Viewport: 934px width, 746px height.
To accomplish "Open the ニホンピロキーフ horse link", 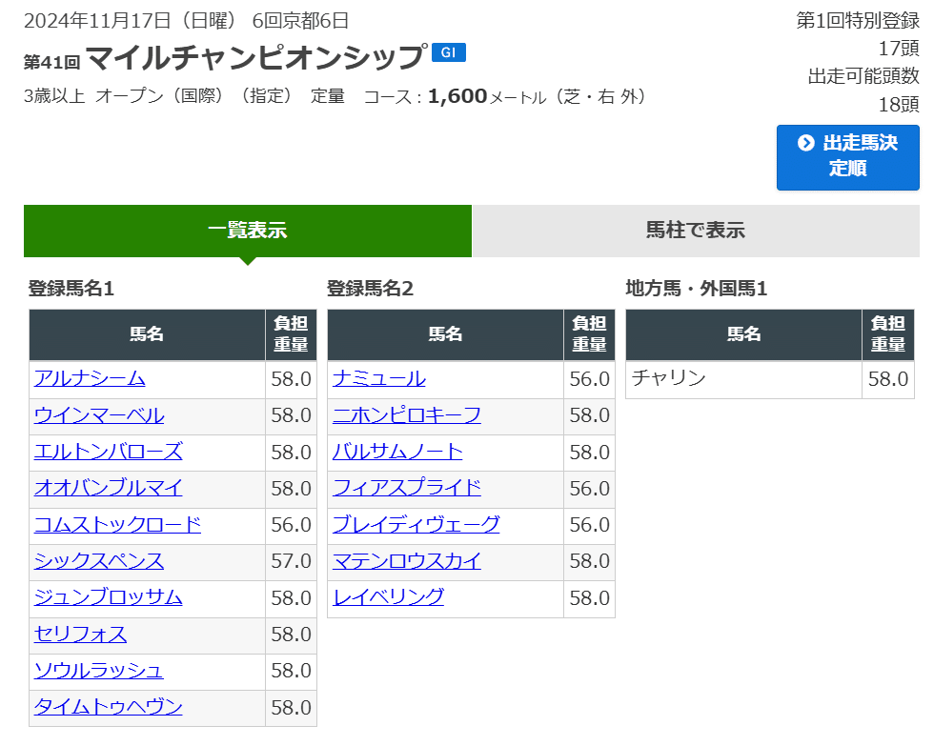I will (407, 415).
